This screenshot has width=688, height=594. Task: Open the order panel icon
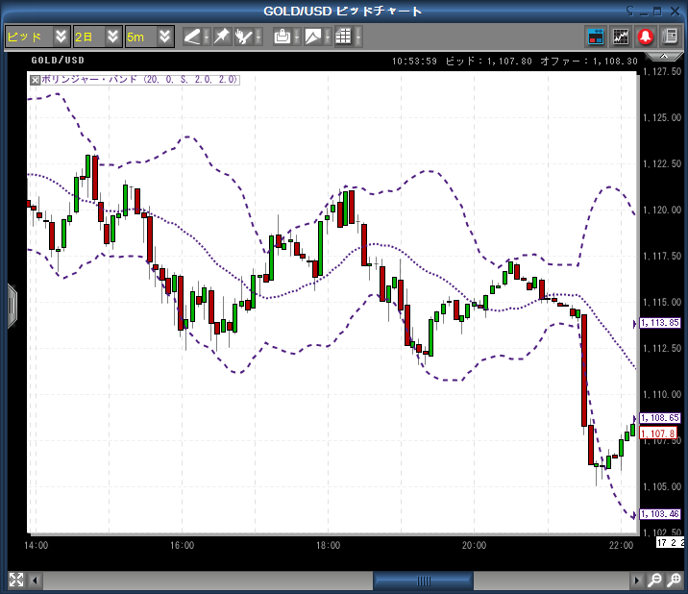pyautogui.click(x=596, y=37)
